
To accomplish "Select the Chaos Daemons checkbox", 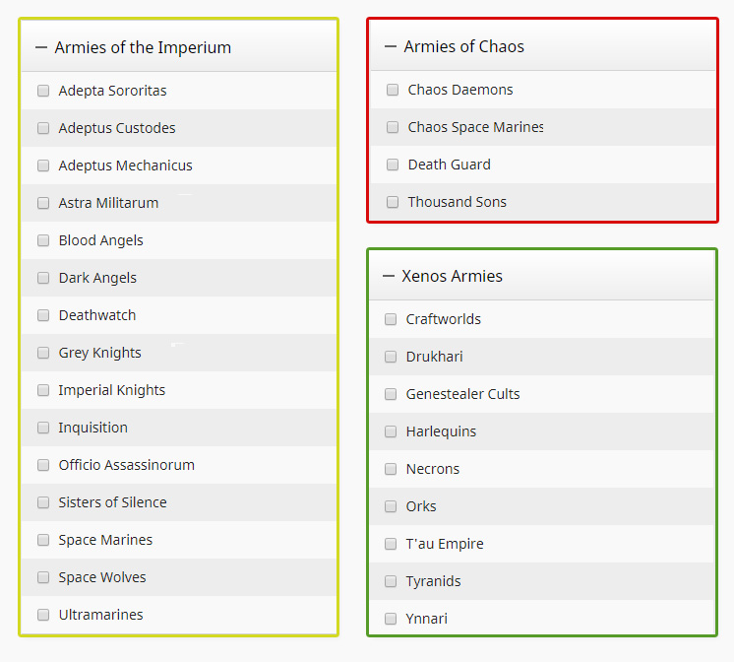I will [x=393, y=90].
